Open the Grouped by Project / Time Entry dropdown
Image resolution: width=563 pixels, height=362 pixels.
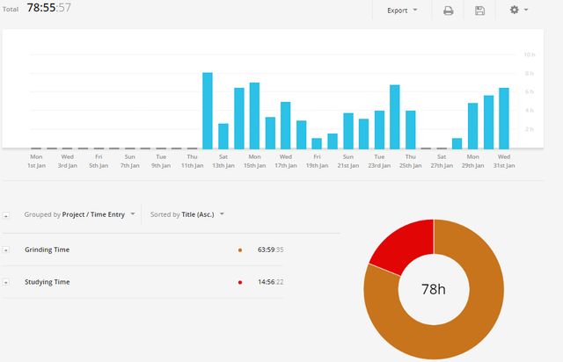click(x=80, y=214)
